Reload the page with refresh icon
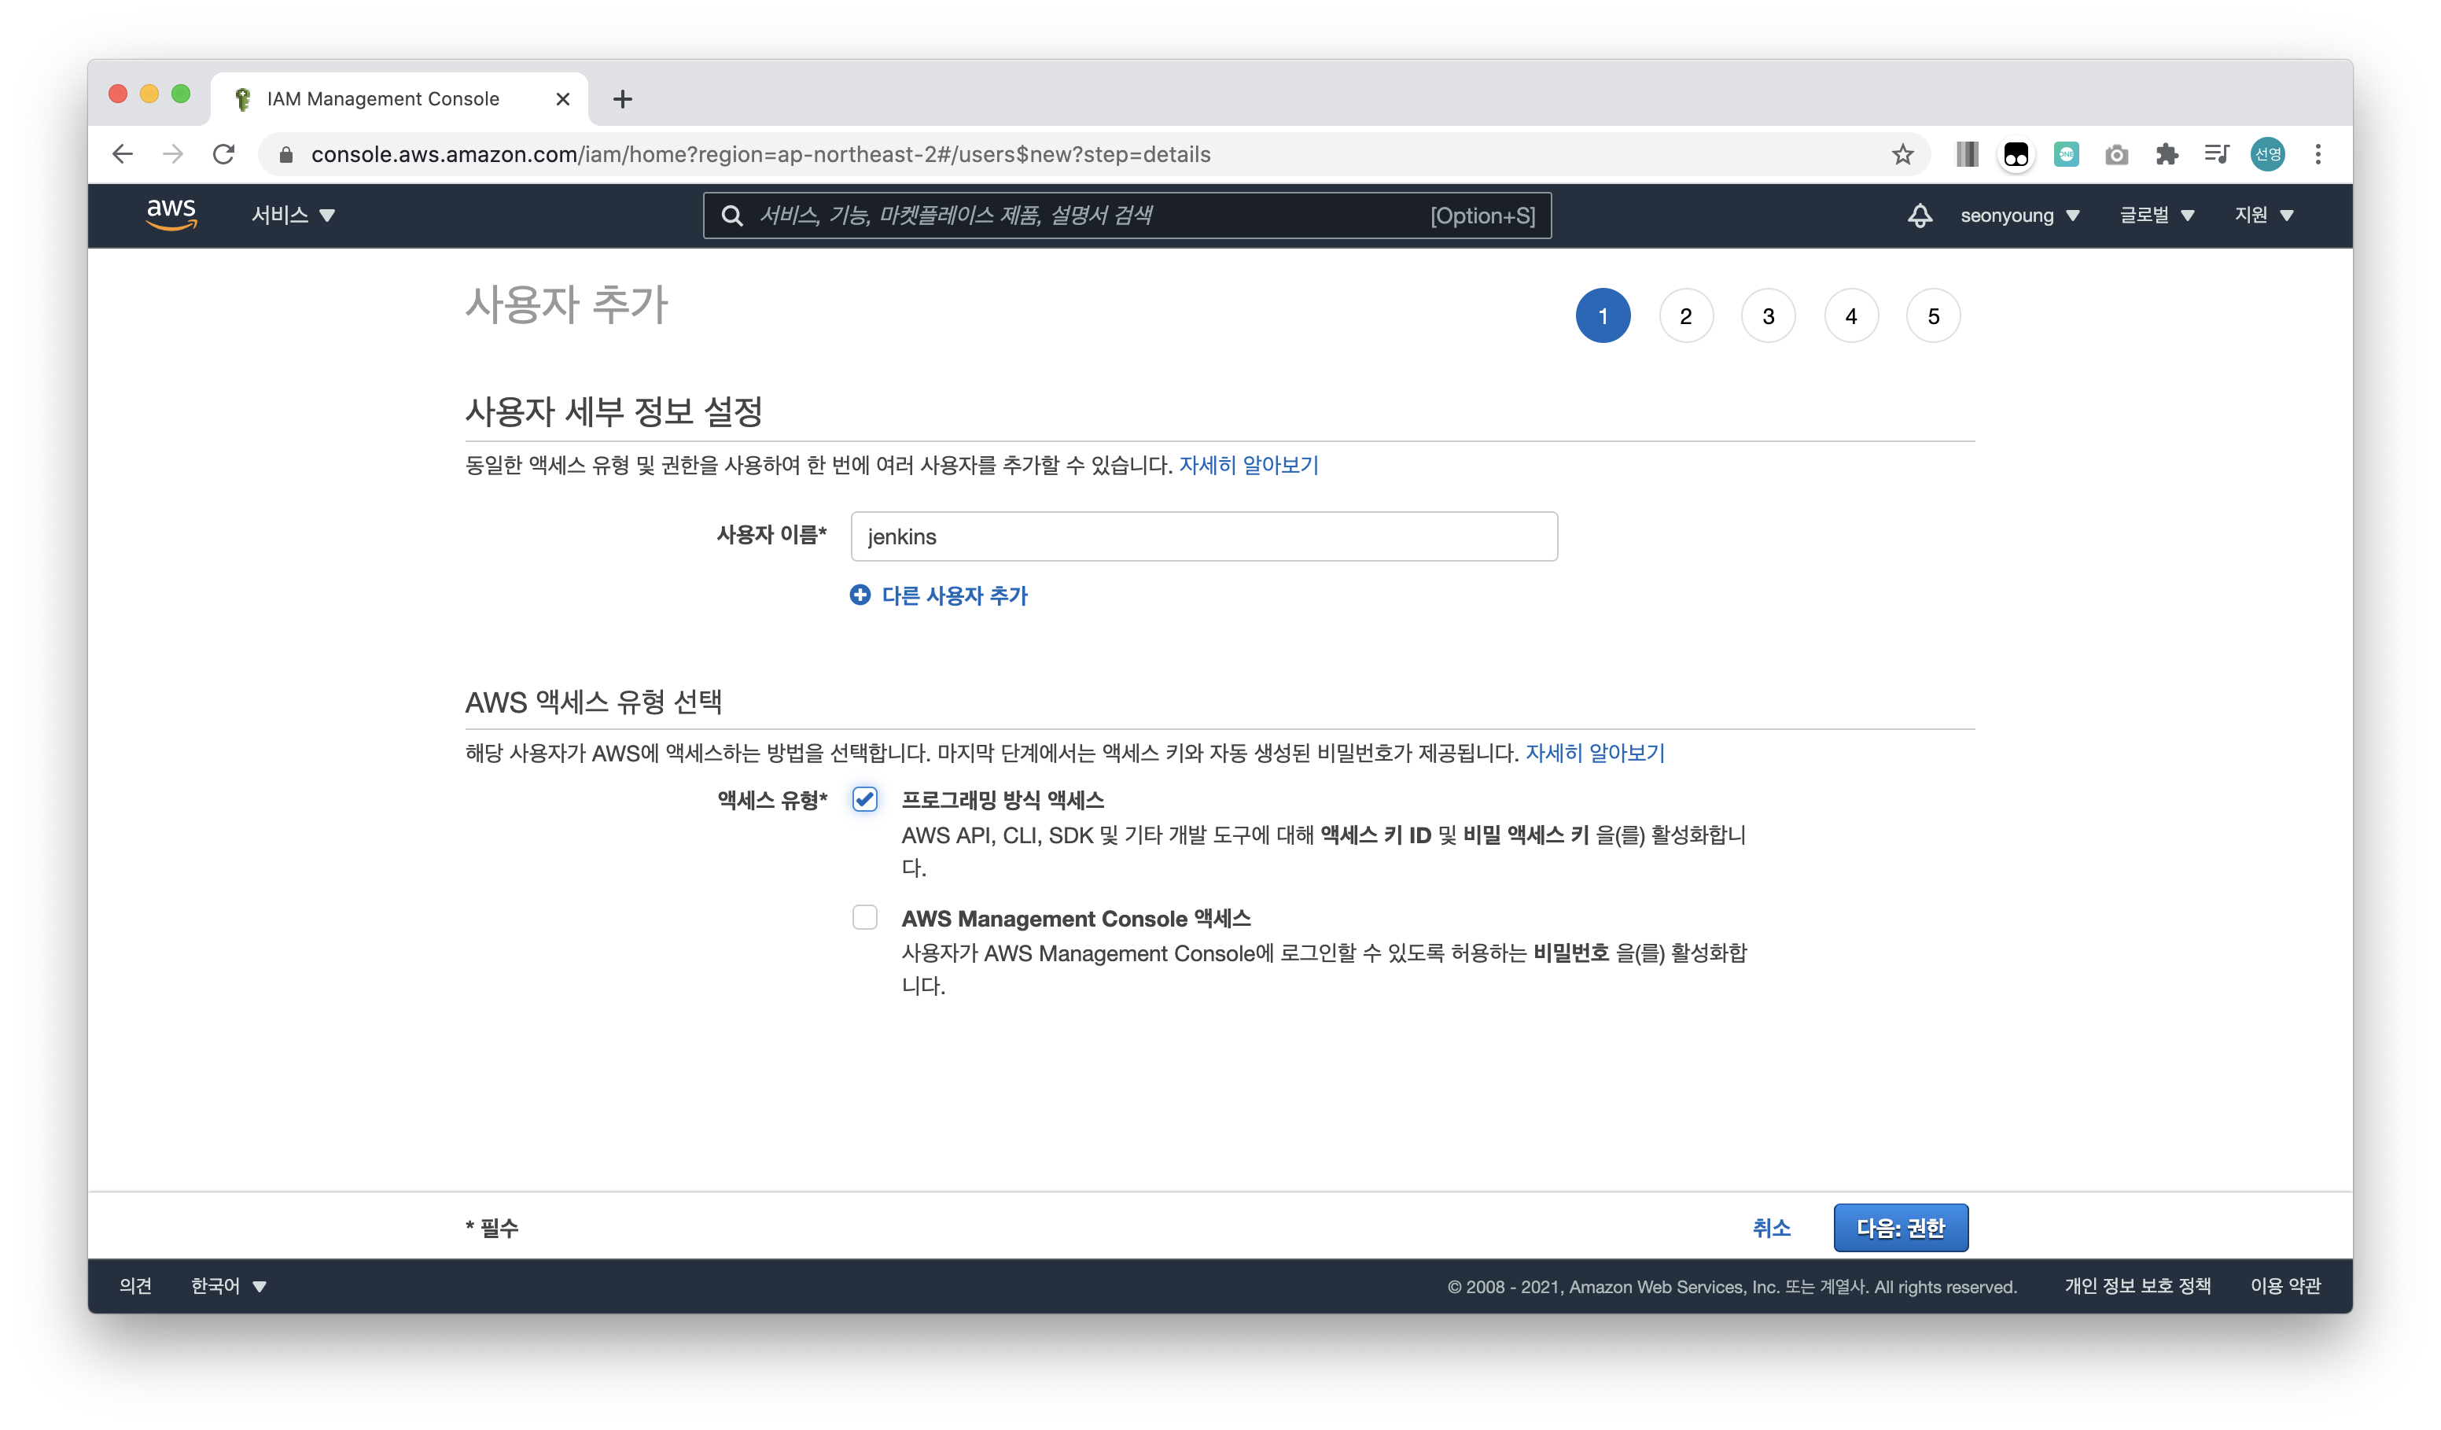This screenshot has height=1430, width=2441. (224, 154)
